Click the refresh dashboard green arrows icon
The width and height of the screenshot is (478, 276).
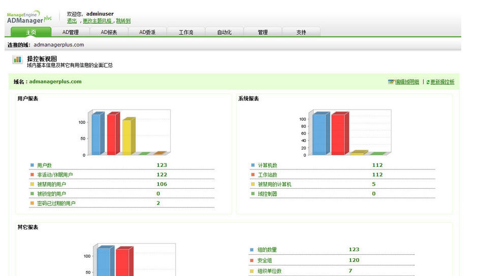coord(428,82)
